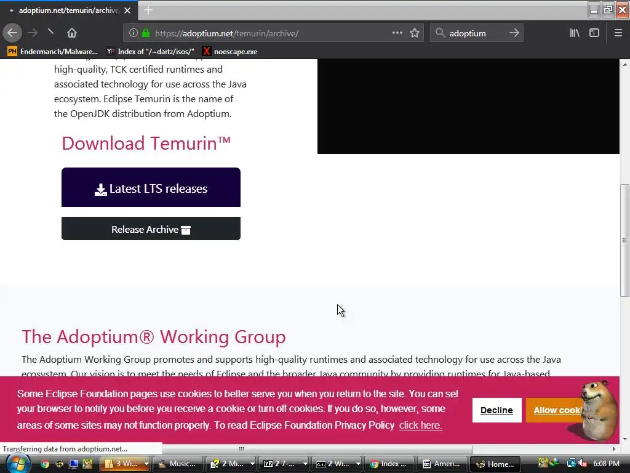Click the muted volume tray icon
Image resolution: width=630 pixels, height=473 pixels.
pyautogui.click(x=583, y=463)
